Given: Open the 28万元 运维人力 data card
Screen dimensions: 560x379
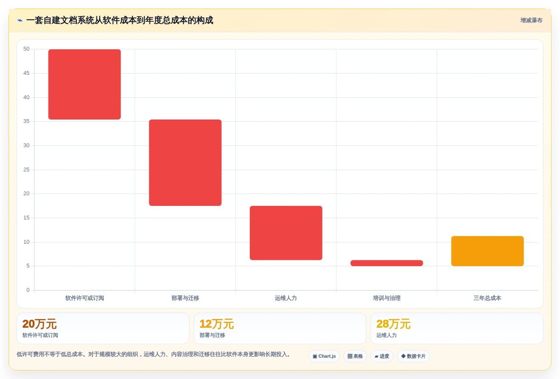Looking at the screenshot, I should point(457,328).
